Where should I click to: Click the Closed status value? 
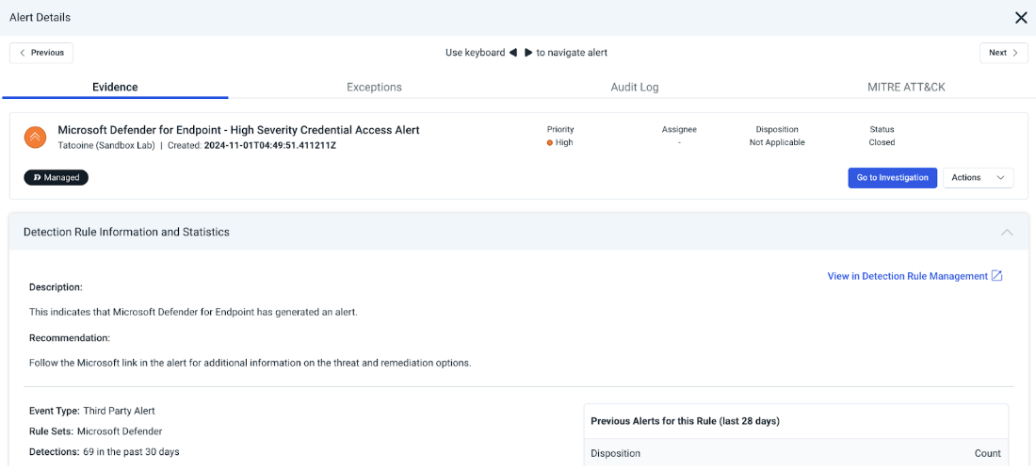(x=882, y=143)
